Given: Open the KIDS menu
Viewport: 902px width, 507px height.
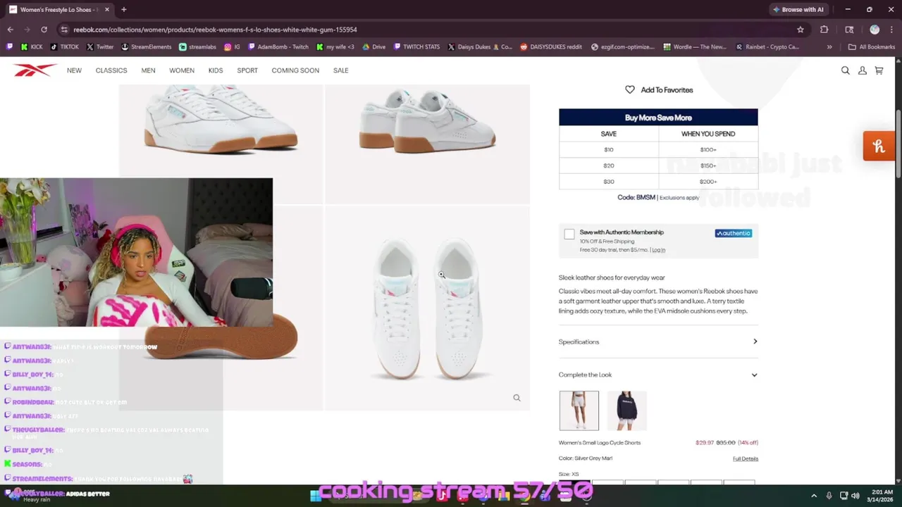Looking at the screenshot, I should coord(216,70).
